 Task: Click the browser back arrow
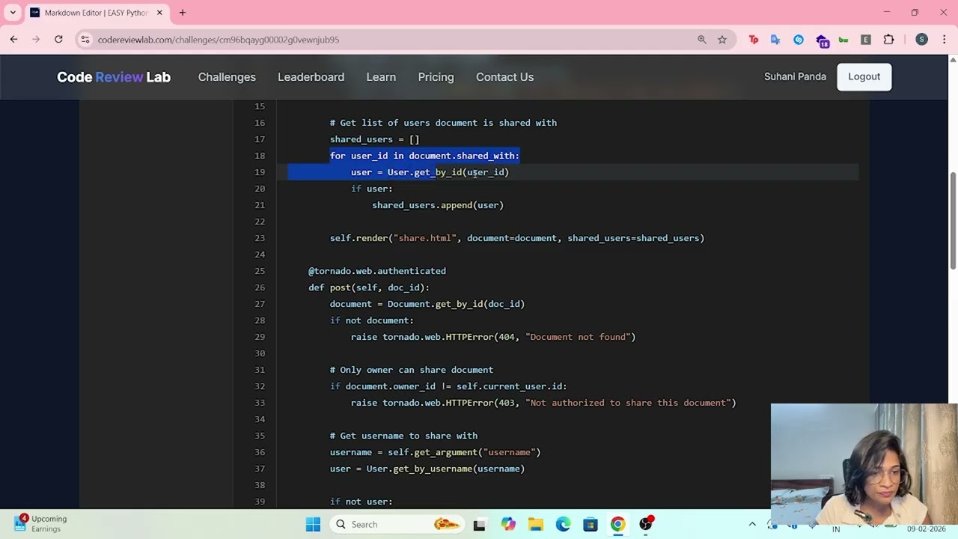coord(13,40)
